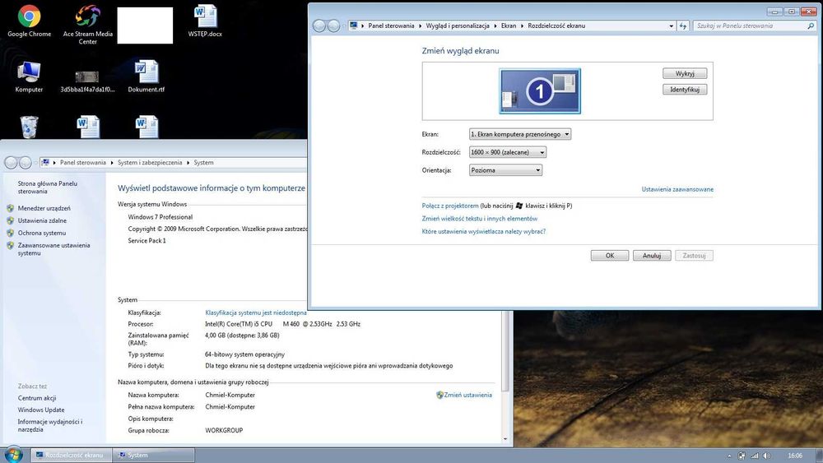
Task: Click Show desktop strip at taskbar end
Action: click(x=819, y=455)
